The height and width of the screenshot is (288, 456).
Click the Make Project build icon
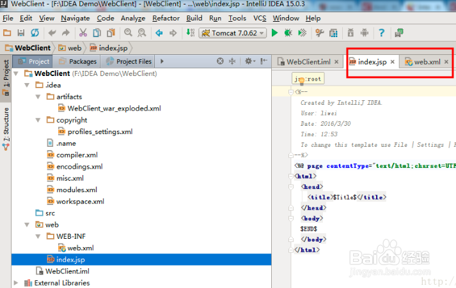point(190,33)
